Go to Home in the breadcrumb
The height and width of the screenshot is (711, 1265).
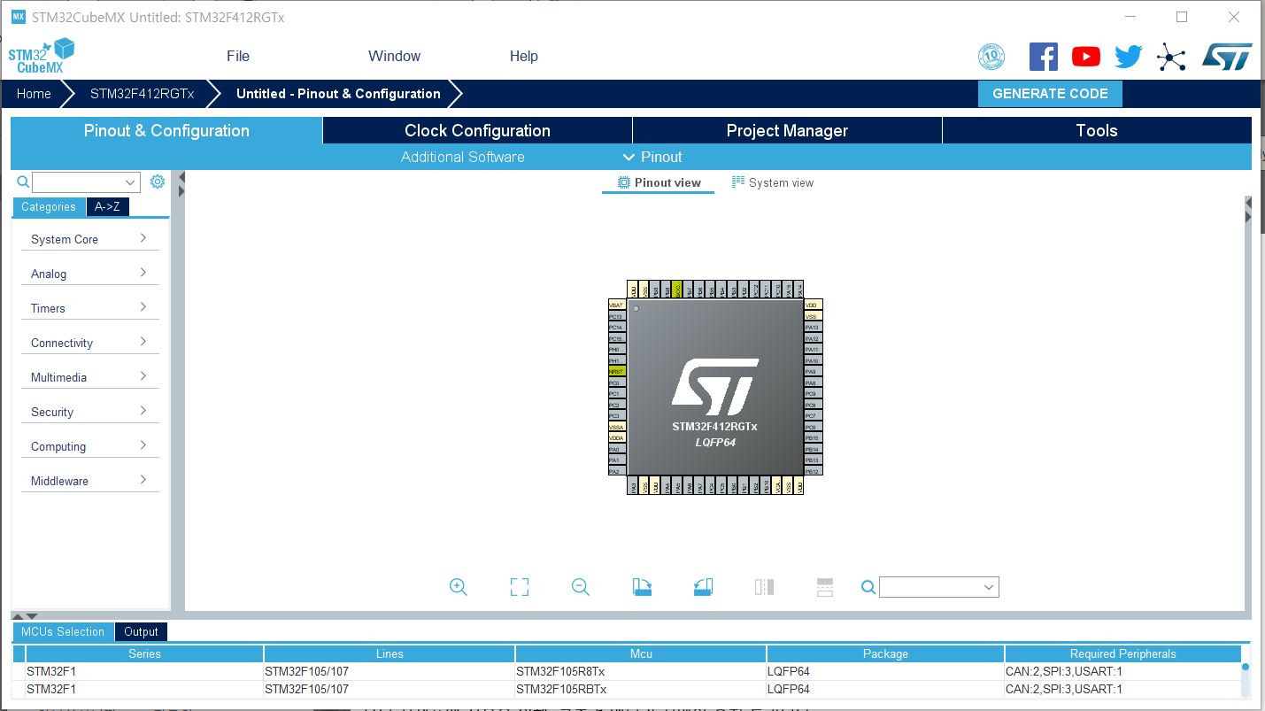click(x=34, y=94)
